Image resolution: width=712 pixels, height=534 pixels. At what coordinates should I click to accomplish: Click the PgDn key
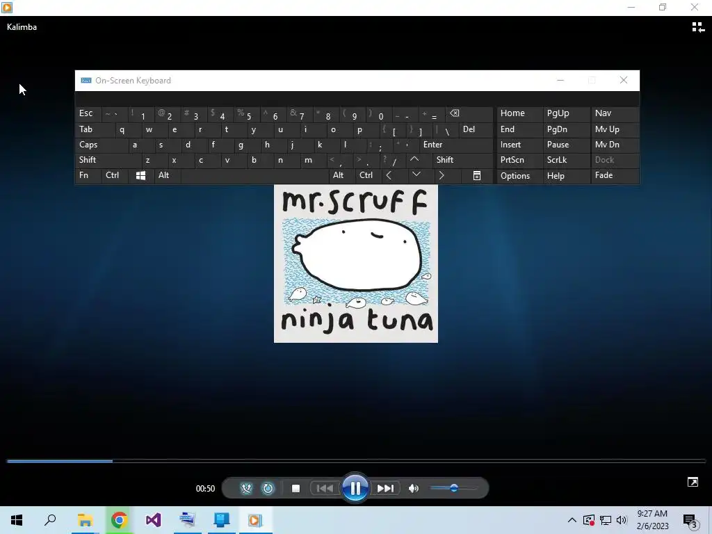[x=566, y=129]
